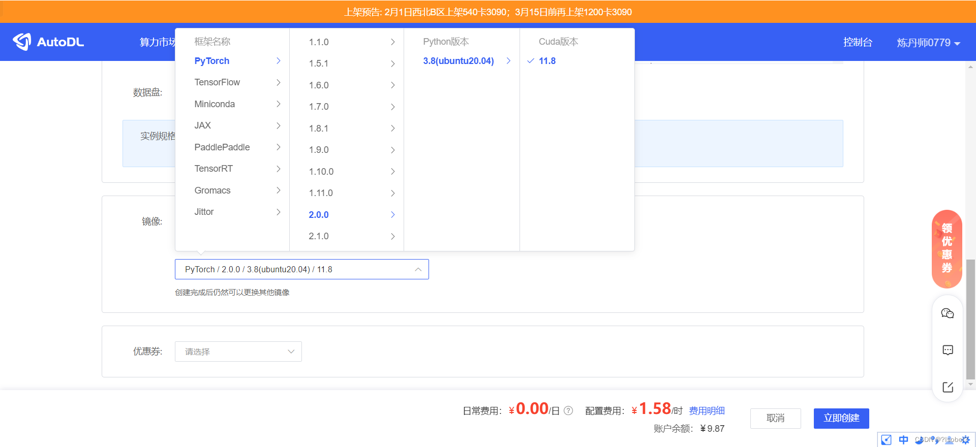Click the scrollbar up arrow
Viewport: 976px width, 447px height.
(970, 67)
